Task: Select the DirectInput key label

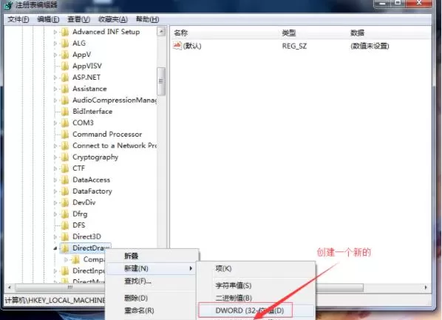Action: pyautogui.click(x=89, y=271)
